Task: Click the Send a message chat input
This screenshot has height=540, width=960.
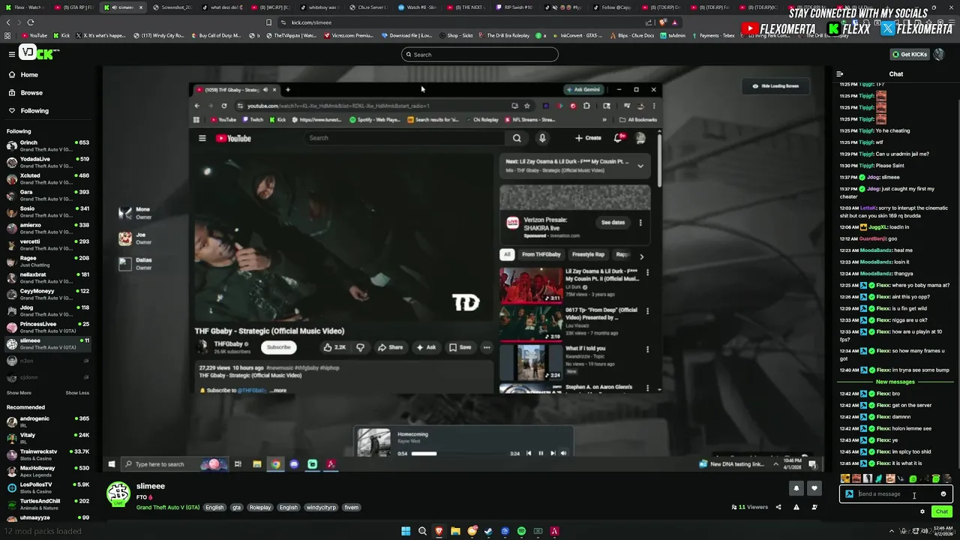Action: pos(896,494)
